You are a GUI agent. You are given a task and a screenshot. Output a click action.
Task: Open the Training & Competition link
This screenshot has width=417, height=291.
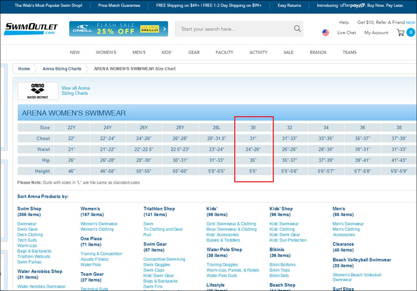coord(102,254)
